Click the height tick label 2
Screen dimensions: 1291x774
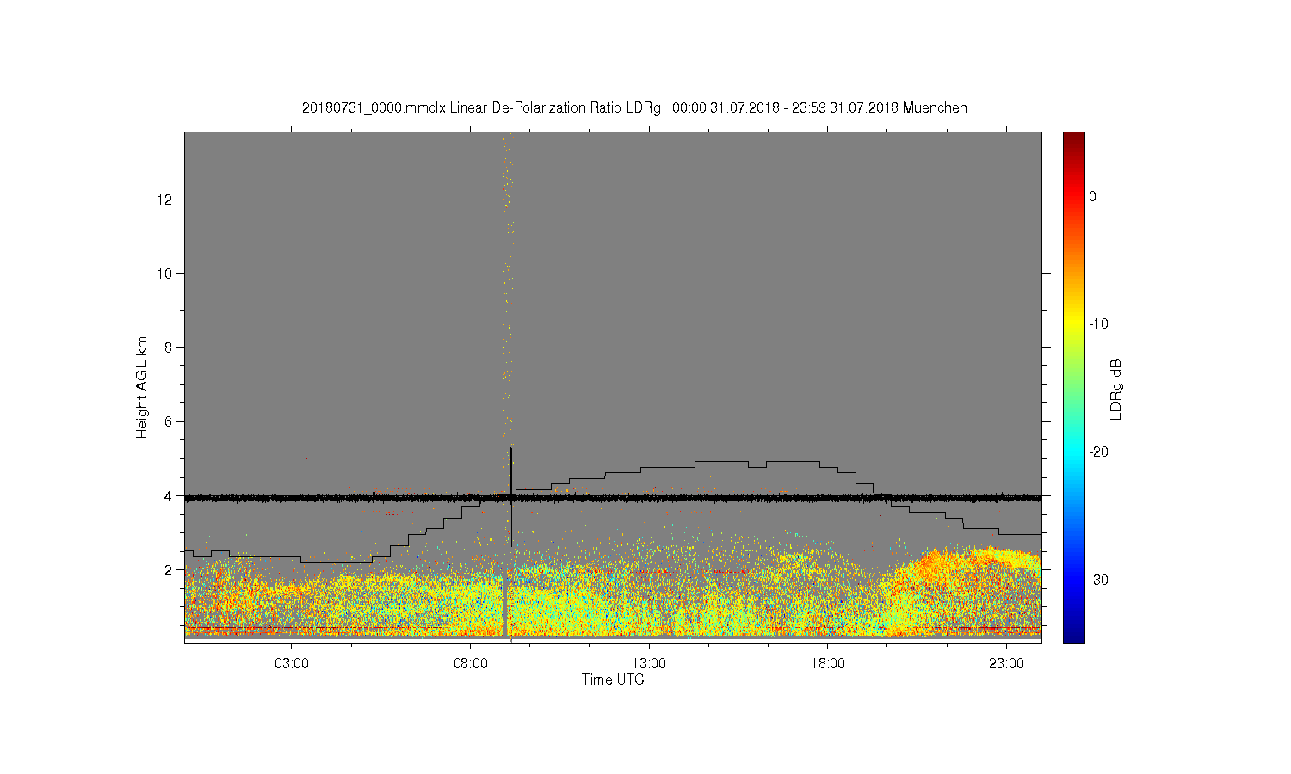[x=169, y=570]
